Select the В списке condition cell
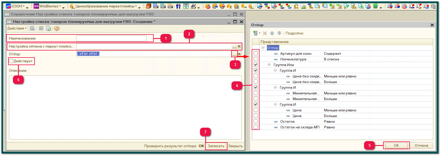441x156 pixels. click(x=346, y=59)
